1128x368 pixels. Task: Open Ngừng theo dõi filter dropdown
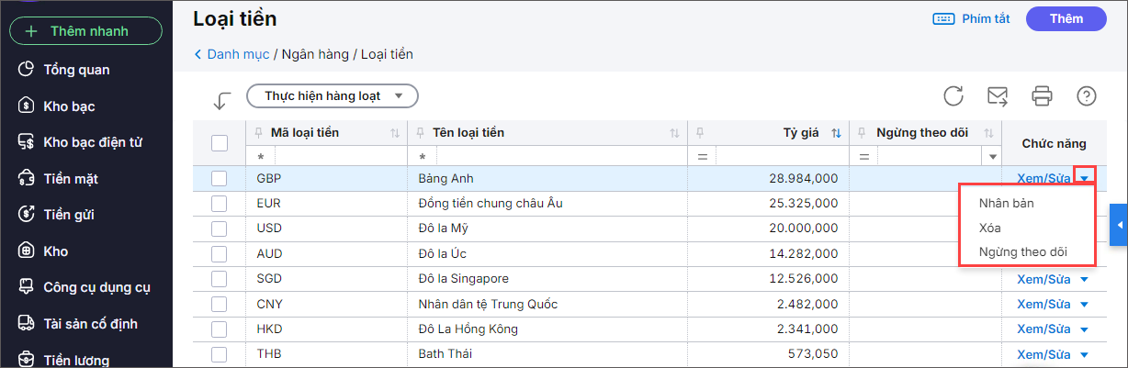(991, 157)
